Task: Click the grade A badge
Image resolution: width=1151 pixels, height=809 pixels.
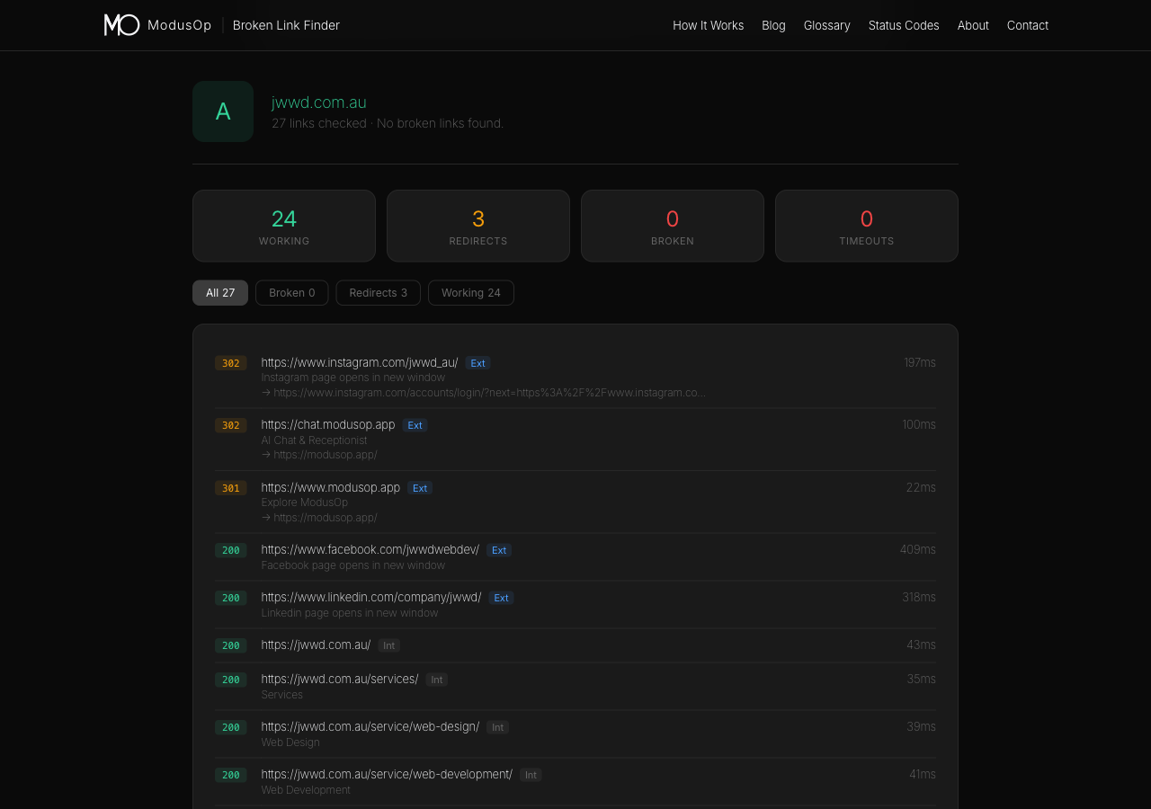Action: tap(223, 111)
